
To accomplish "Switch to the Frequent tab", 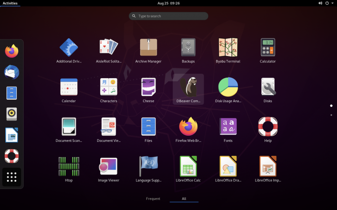I will tap(153, 198).
